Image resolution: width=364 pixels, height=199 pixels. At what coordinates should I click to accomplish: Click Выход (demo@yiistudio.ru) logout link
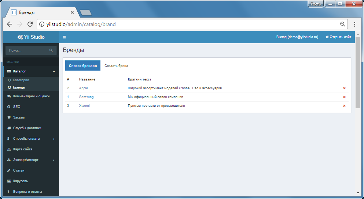(x=297, y=37)
